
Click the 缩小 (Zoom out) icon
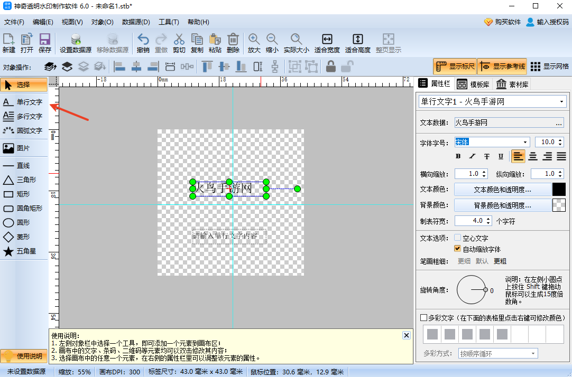(272, 43)
